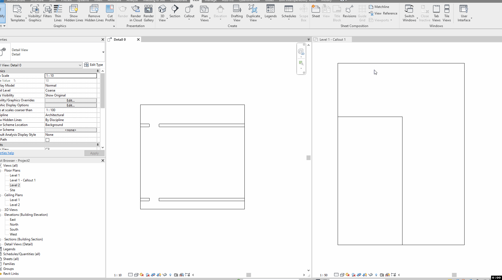This screenshot has height=280, width=502.
Task: Open Render Gallery
Action: coord(148,13)
